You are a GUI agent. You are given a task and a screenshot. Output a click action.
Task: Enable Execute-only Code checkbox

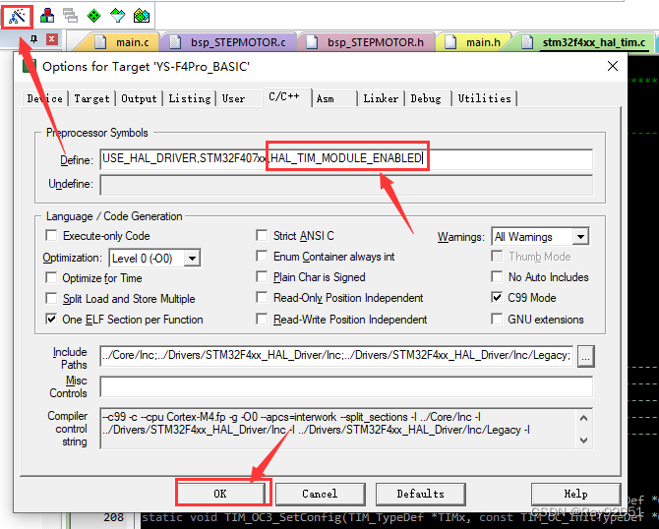click(51, 235)
